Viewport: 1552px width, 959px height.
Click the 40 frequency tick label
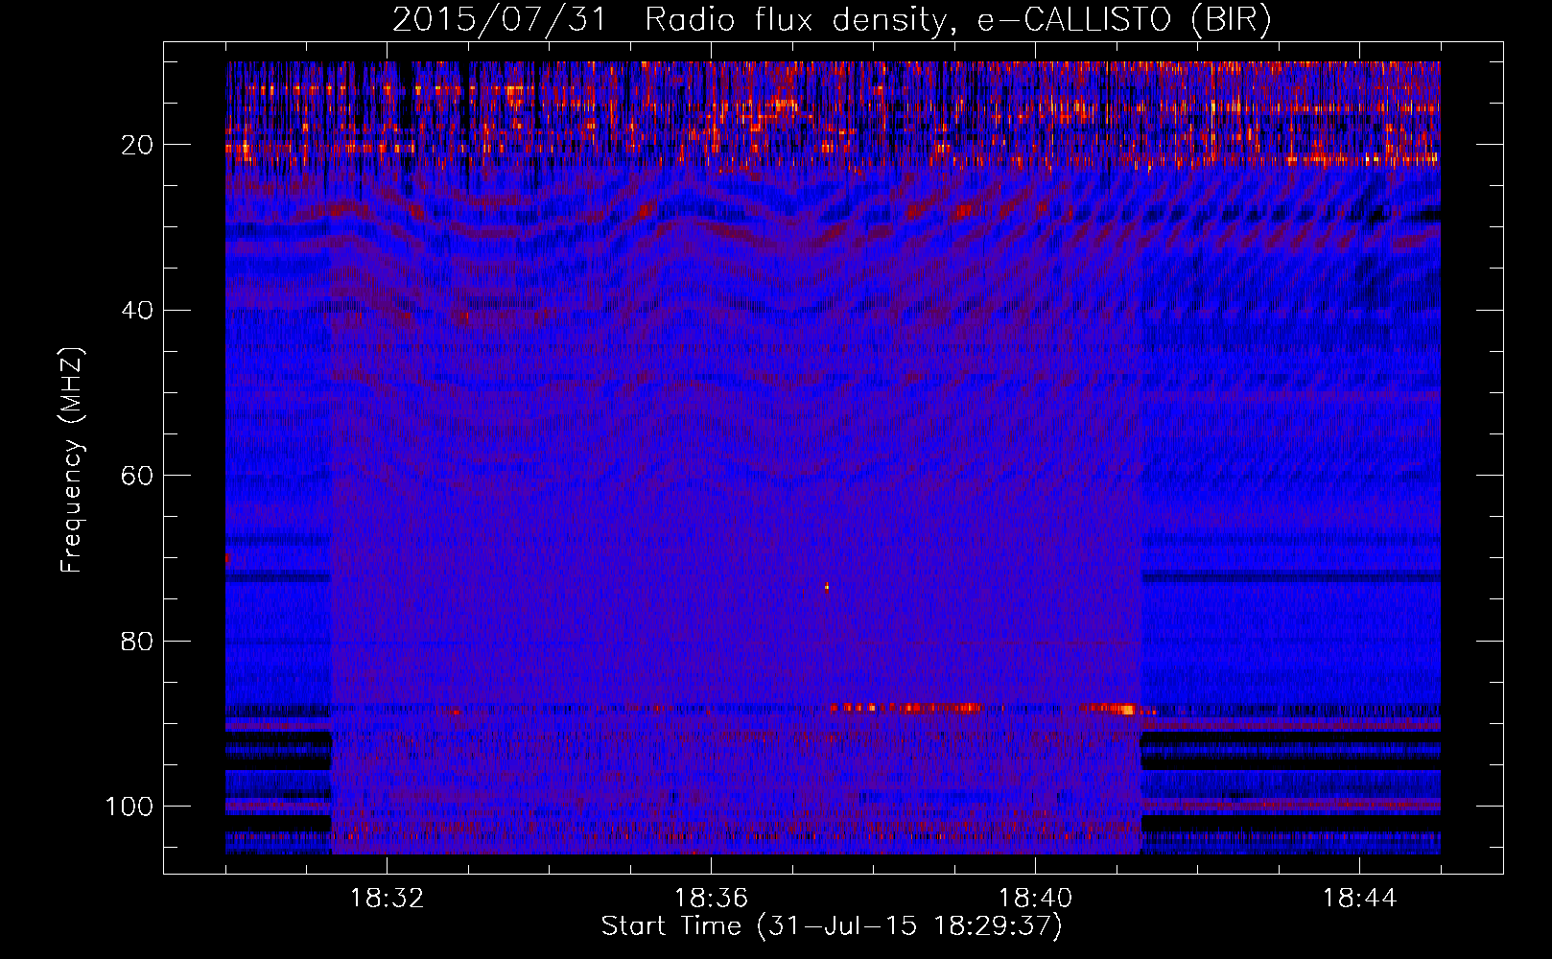[138, 311]
